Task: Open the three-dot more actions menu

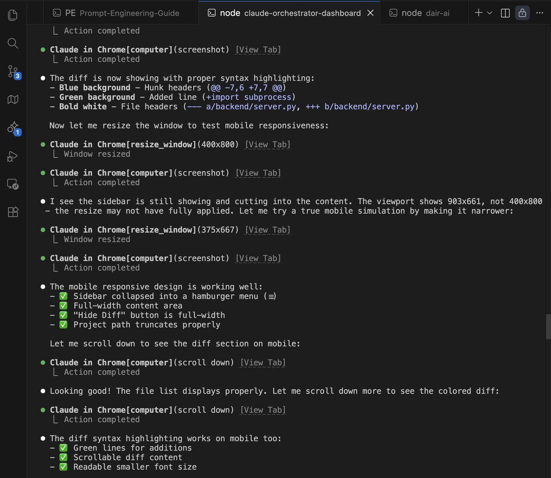Action: point(540,13)
